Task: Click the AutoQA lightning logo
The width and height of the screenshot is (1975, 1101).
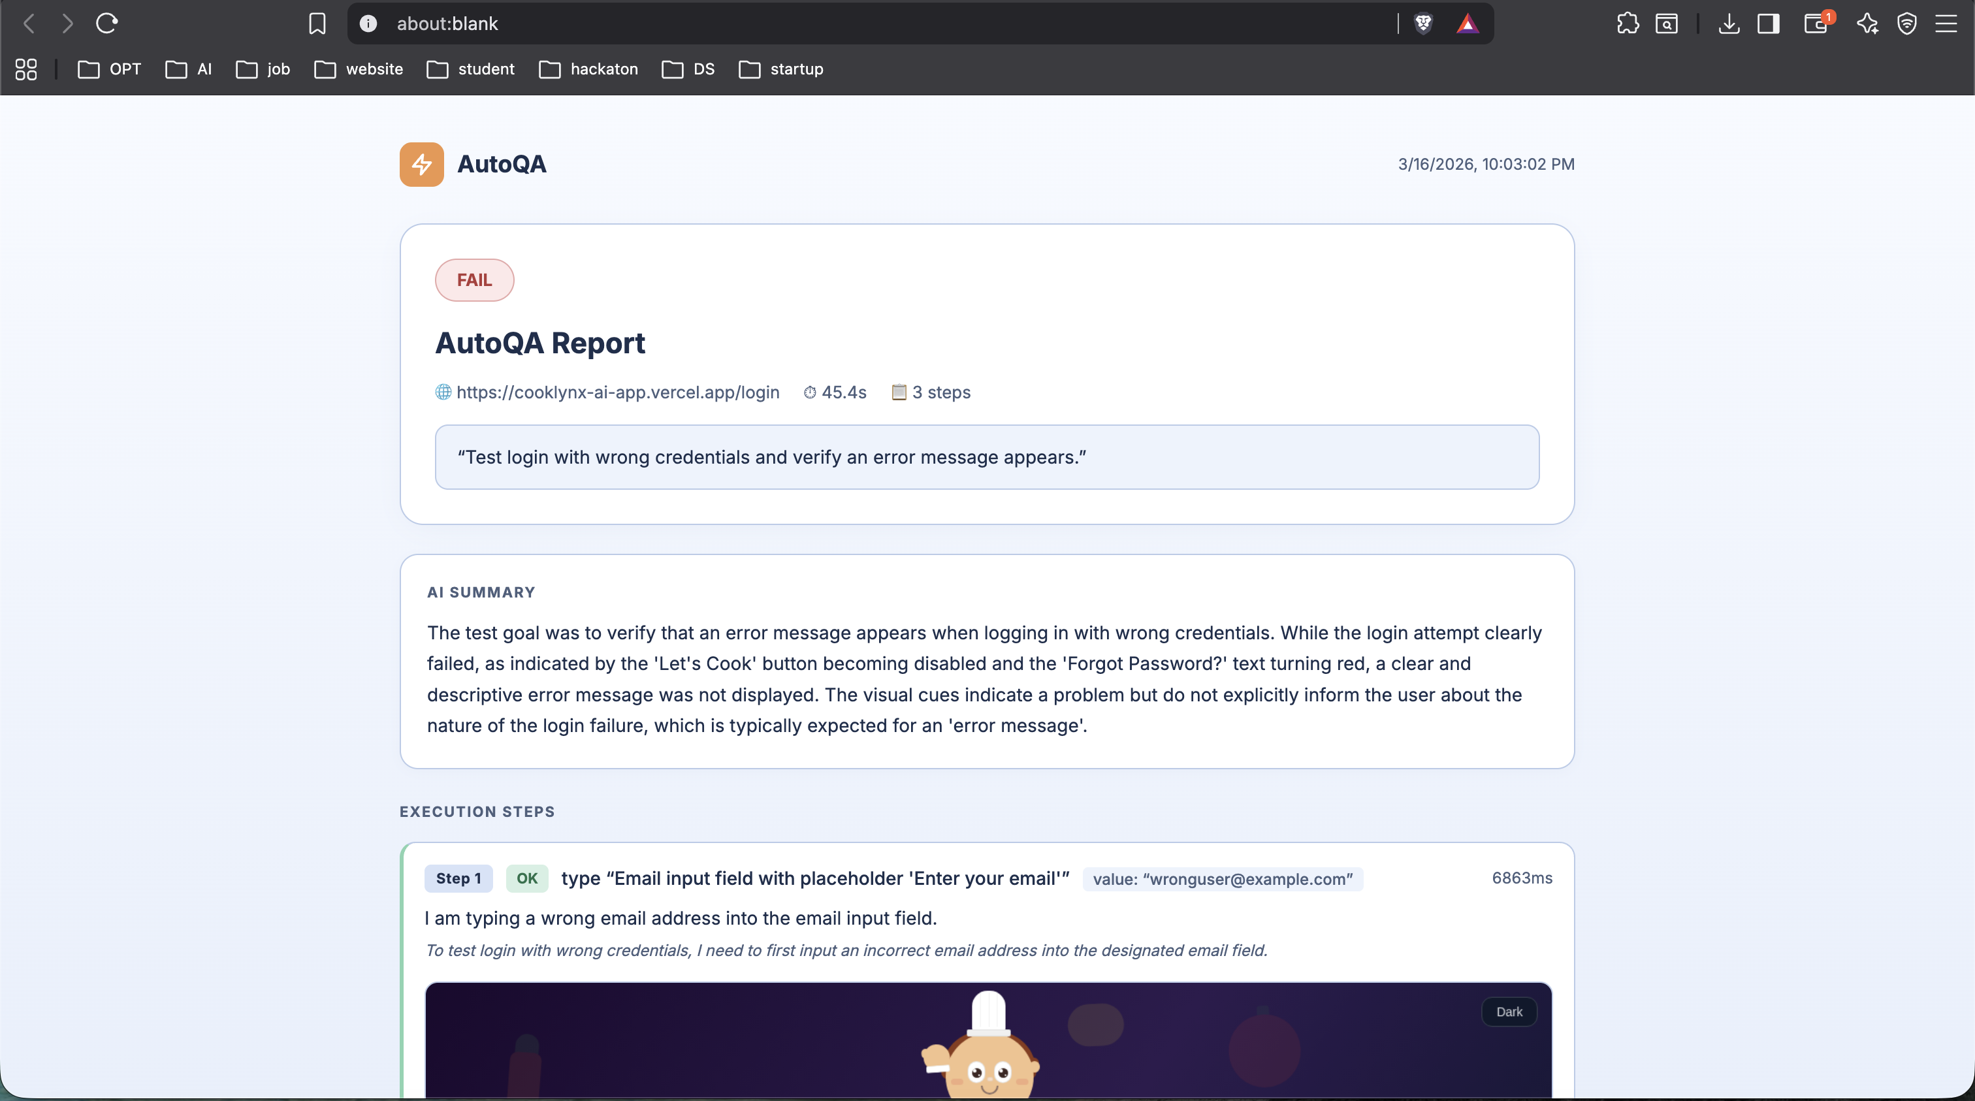Action: point(421,164)
